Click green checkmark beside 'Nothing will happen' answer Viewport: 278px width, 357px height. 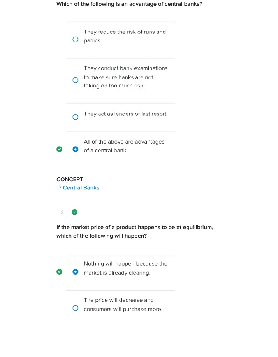point(59,271)
